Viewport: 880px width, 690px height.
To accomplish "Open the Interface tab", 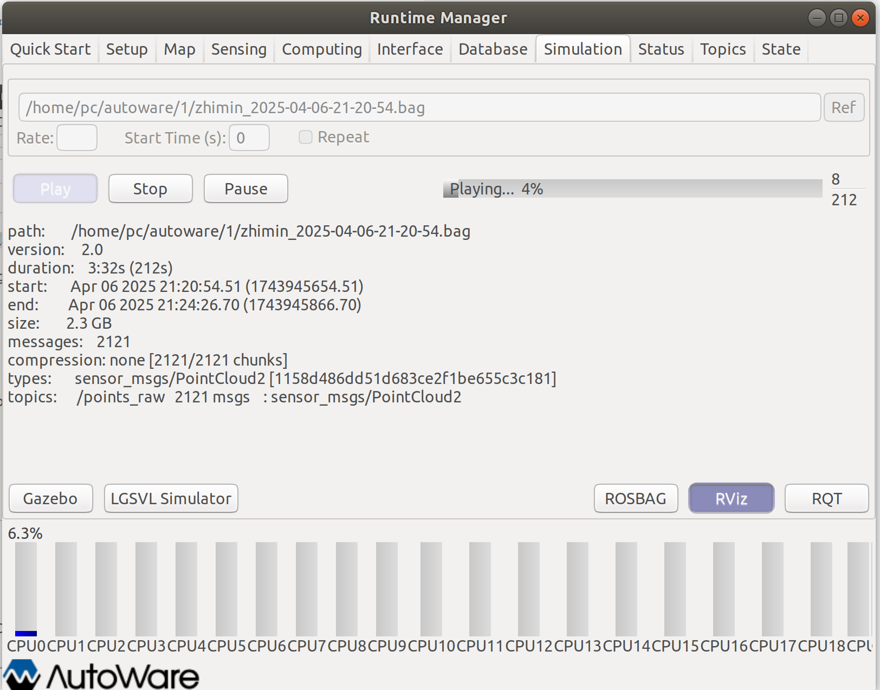I will click(x=410, y=49).
